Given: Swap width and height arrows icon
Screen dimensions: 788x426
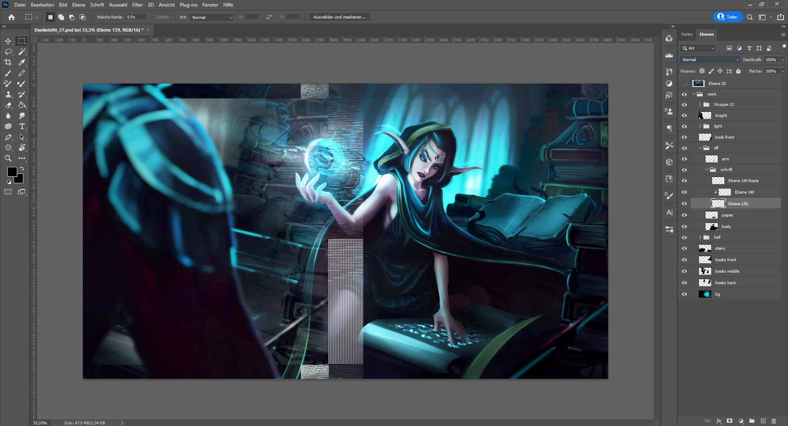Looking at the screenshot, I should click(x=269, y=17).
